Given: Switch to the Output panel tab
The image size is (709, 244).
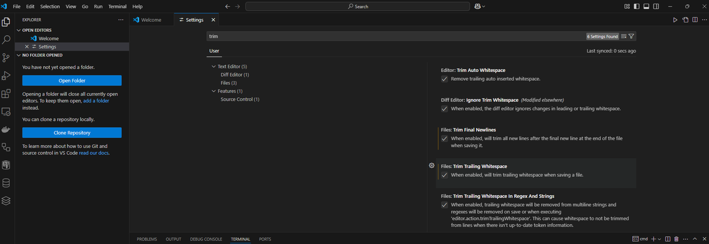Looking at the screenshot, I should pyautogui.click(x=173, y=239).
